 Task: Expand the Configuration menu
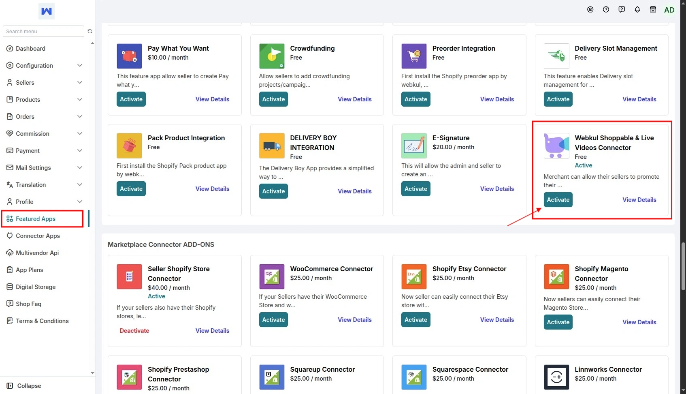point(45,66)
